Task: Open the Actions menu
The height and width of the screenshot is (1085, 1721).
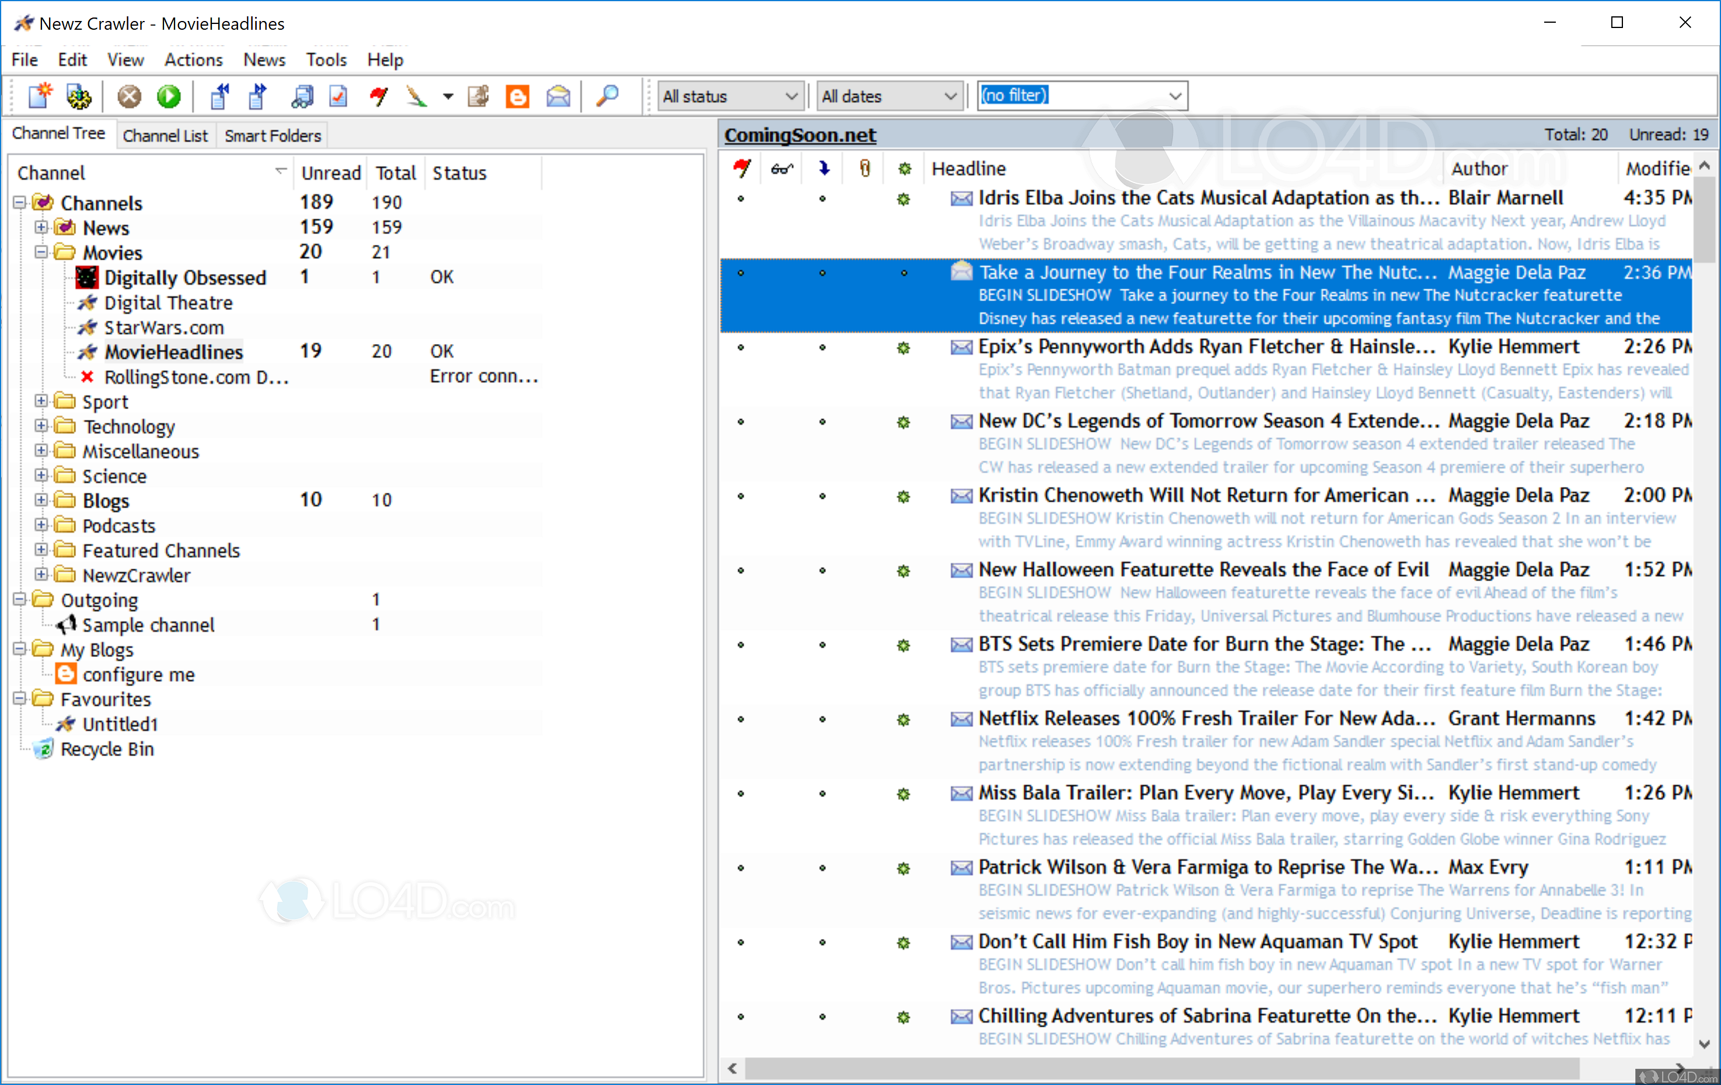Action: tap(193, 60)
